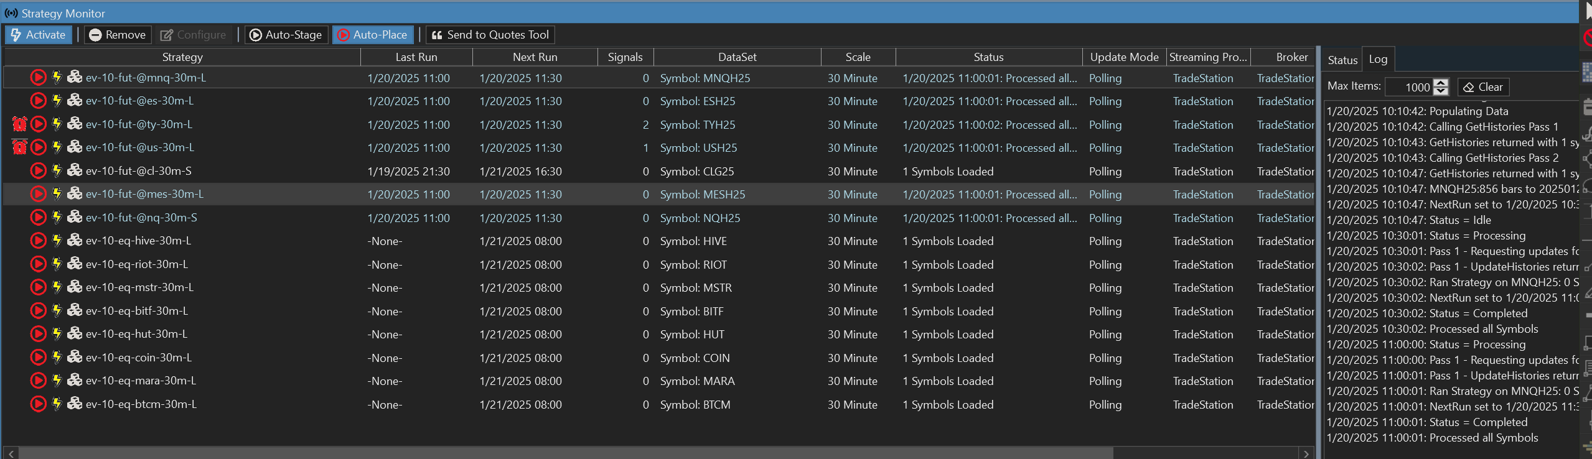This screenshot has width=1592, height=459.
Task: Decrease Max Items with the down arrow
Action: [x=1441, y=91]
